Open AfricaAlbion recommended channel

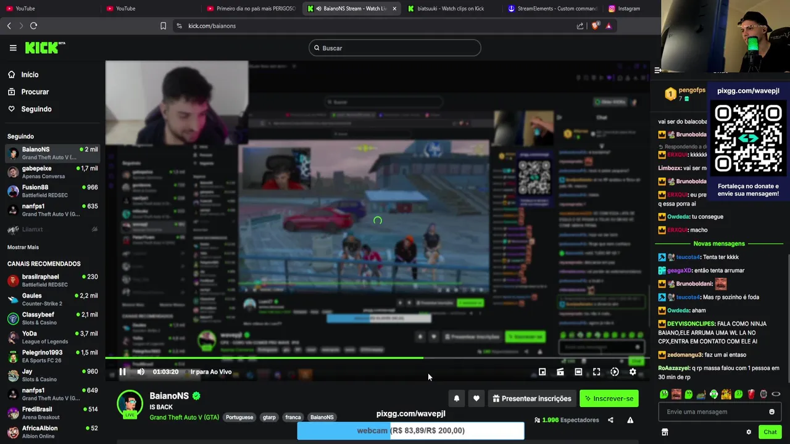click(52, 432)
